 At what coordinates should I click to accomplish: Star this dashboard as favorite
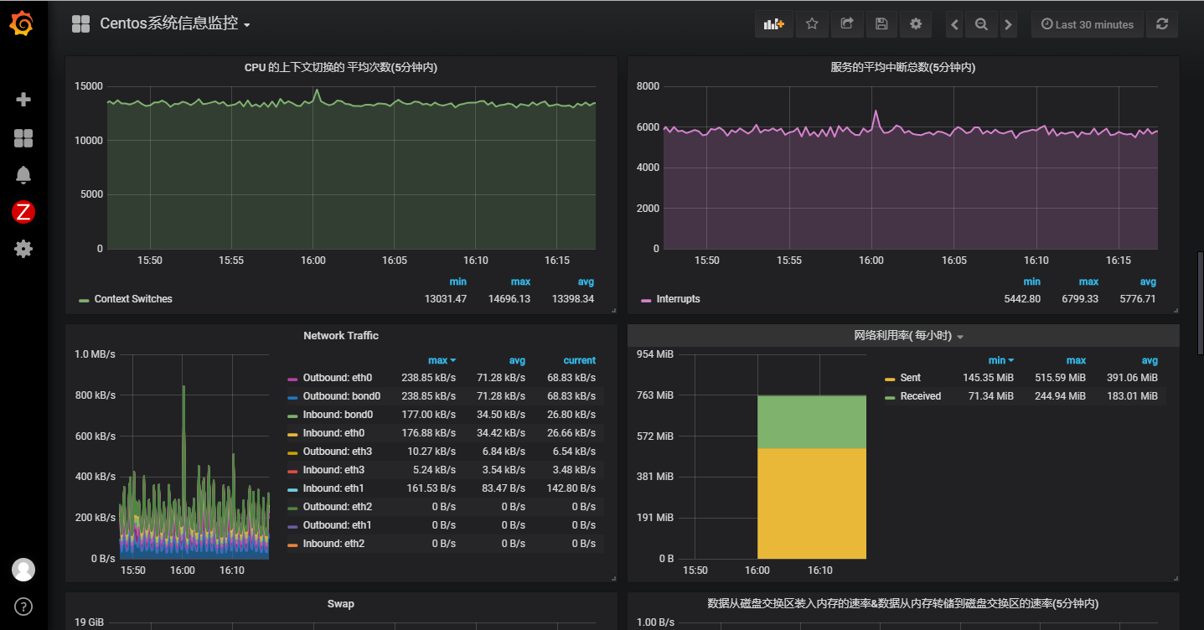812,24
